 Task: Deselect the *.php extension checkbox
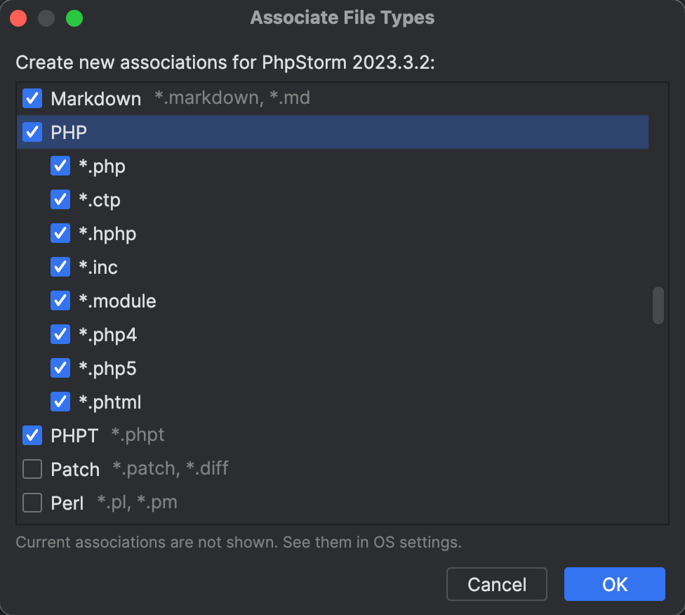[60, 166]
